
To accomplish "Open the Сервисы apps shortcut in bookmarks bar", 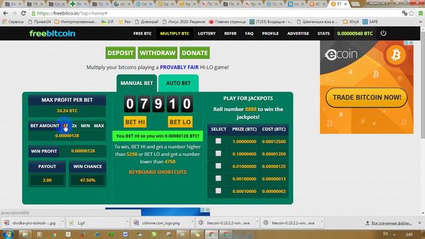I will click(13, 22).
